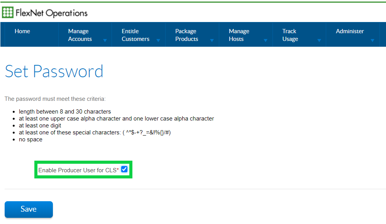Click the 'no space' criterion
Image resolution: width=386 pixels, height=224 pixels.
pos(30,139)
